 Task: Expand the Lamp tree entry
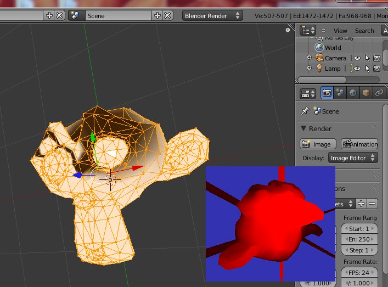(309, 68)
